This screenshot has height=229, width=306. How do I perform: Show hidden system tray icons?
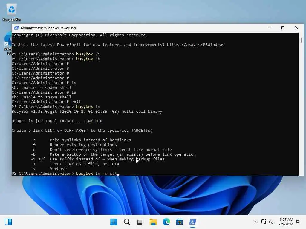(x=255, y=222)
